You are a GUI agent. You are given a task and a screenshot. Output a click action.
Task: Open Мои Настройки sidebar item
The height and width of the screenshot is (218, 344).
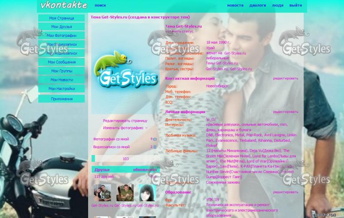click(61, 89)
